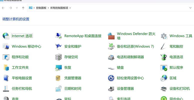
Task: Open the 电话和调制解调器 phone icon
Action: [x=111, y=57]
